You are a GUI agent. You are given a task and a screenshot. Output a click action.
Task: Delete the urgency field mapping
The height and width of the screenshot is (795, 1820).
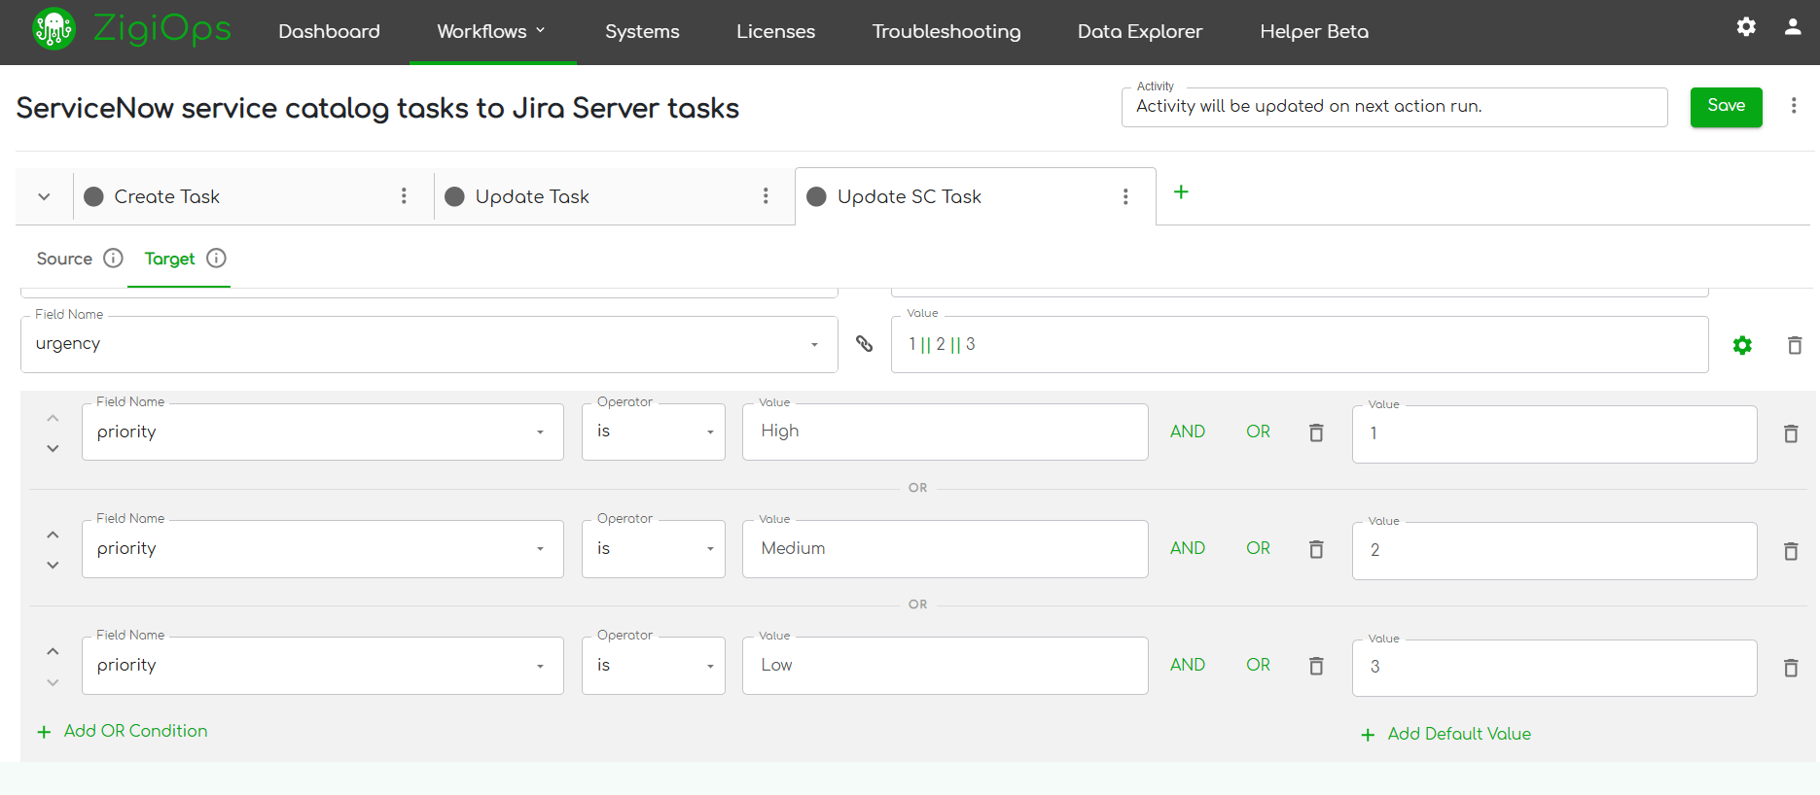(1795, 345)
